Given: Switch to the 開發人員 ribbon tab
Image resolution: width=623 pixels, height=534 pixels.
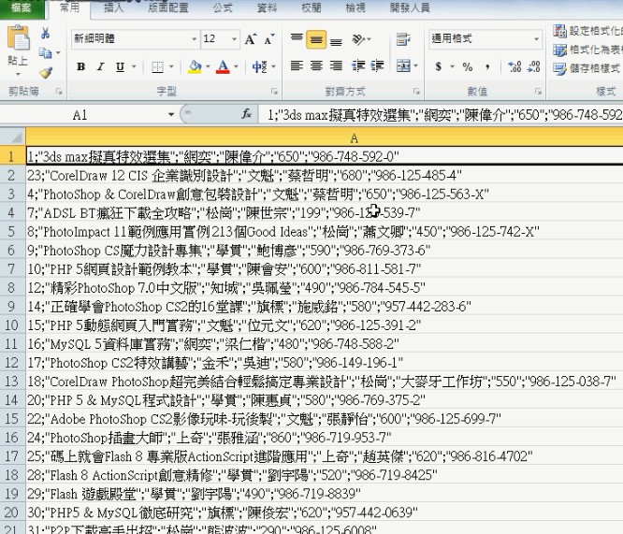Looking at the screenshot, I should [410, 7].
